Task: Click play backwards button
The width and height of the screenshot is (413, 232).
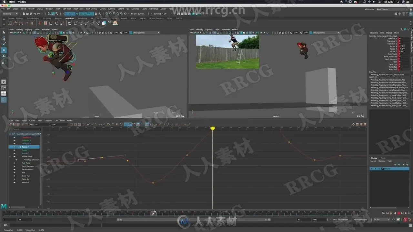Action: [x=395, y=213]
